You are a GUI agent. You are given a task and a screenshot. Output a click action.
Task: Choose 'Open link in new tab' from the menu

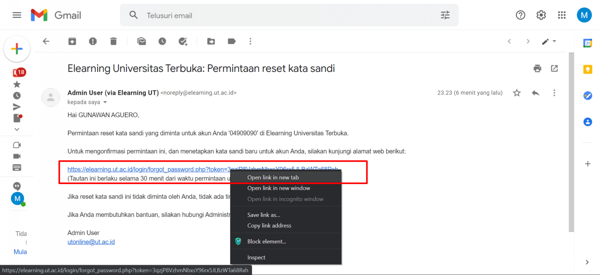[273, 177]
